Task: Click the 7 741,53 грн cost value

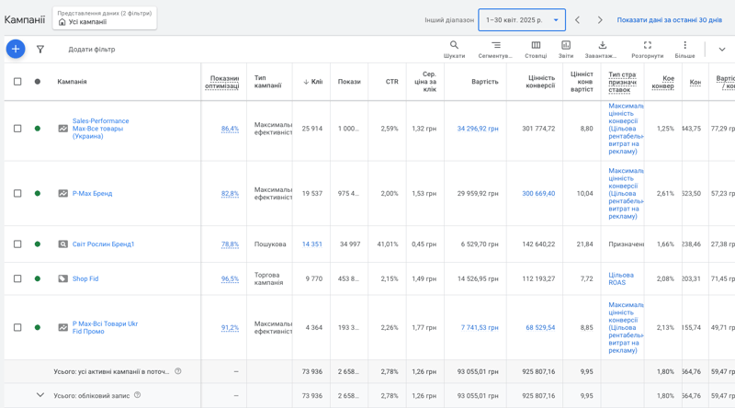Action: coord(480,327)
